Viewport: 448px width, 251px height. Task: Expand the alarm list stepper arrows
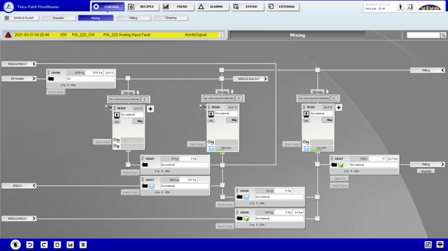coord(221,35)
